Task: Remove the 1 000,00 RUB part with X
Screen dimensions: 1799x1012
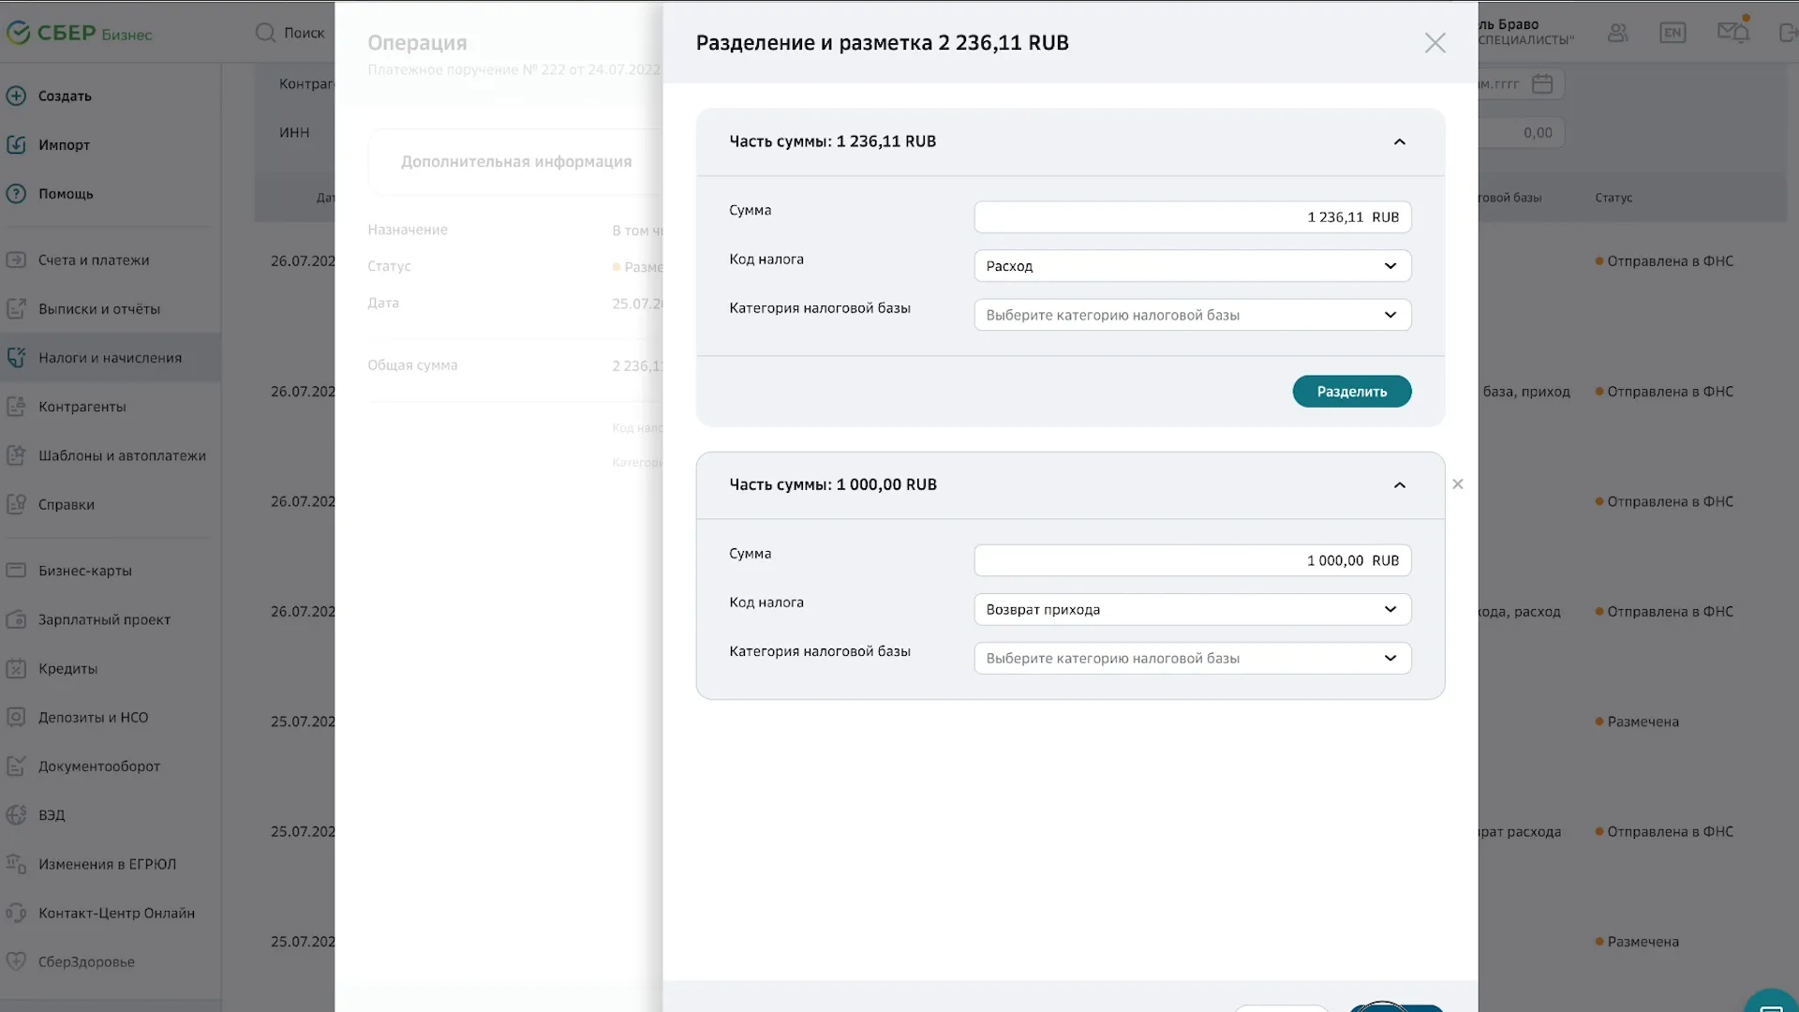Action: point(1457,484)
